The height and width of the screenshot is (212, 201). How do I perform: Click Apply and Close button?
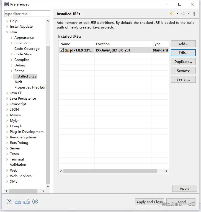[150, 202]
